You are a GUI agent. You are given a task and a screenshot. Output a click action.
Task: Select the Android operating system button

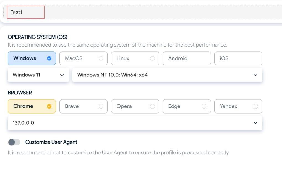click(x=186, y=58)
